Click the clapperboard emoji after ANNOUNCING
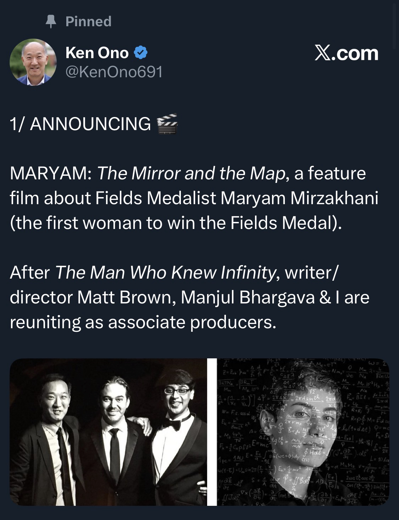This screenshot has width=399, height=520. [167, 124]
